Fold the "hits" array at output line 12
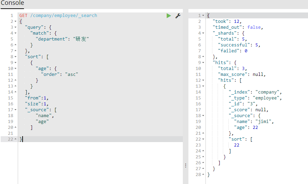Viewport: 308px width, 184px height. tap(203, 80)
